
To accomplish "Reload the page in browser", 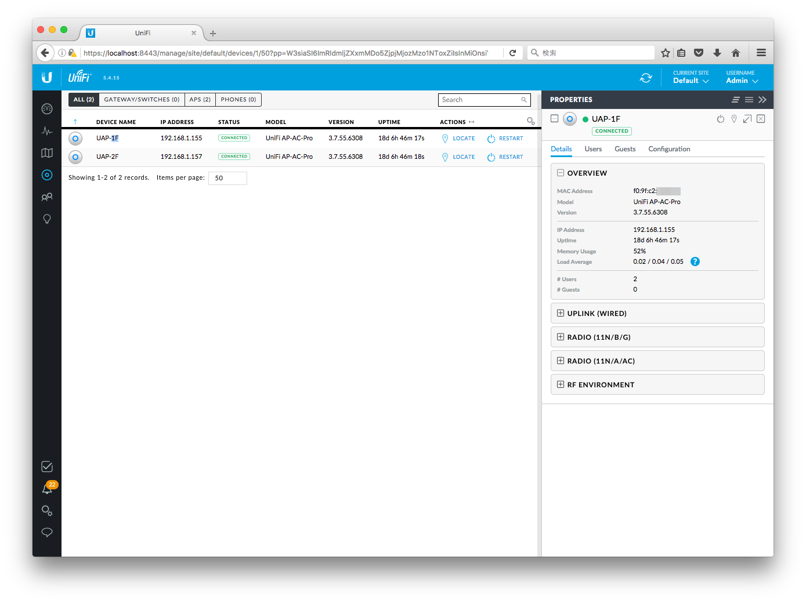I will click(512, 53).
